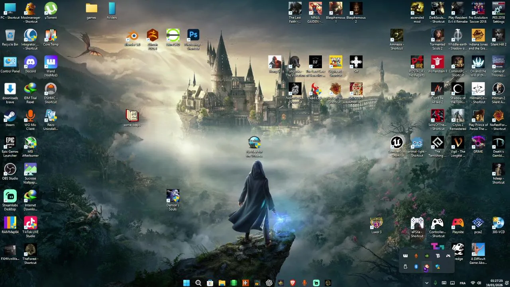Open the Recycle Bin
Screen dimensions: 510x287
[10, 38]
